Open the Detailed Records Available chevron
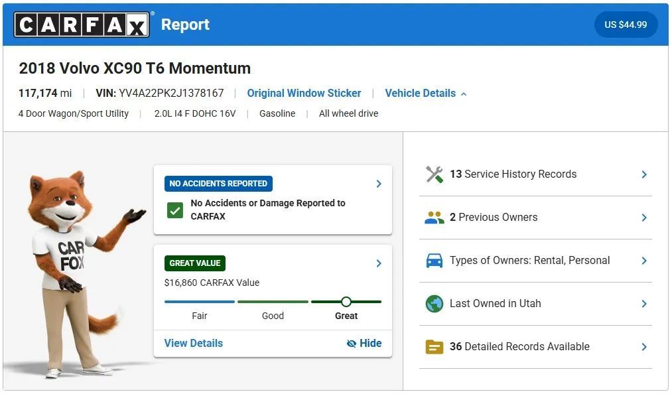This screenshot has width=672, height=394. (644, 347)
